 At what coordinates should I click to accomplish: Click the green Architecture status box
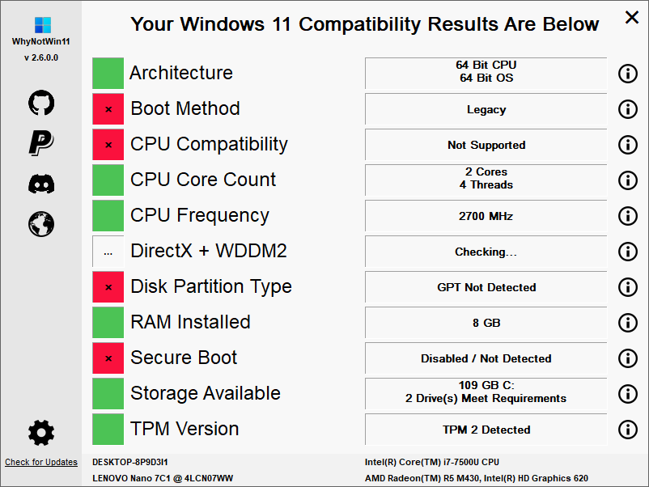pos(108,74)
